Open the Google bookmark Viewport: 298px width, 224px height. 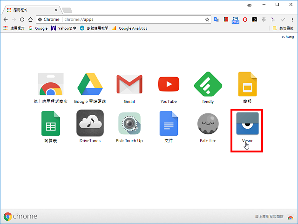[38, 28]
